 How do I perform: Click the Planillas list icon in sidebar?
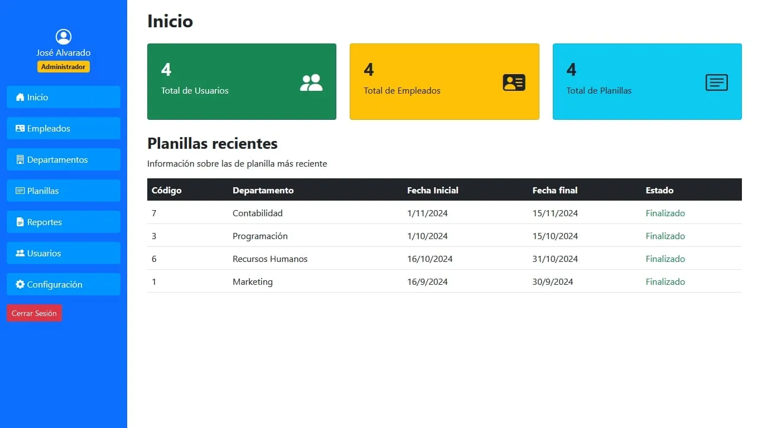[x=20, y=191]
